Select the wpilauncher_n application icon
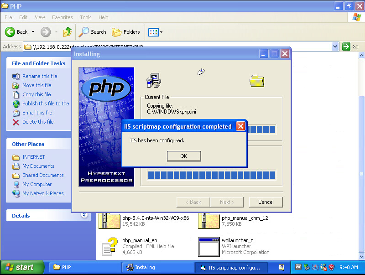365x275 pixels. pyautogui.click(x=209, y=246)
